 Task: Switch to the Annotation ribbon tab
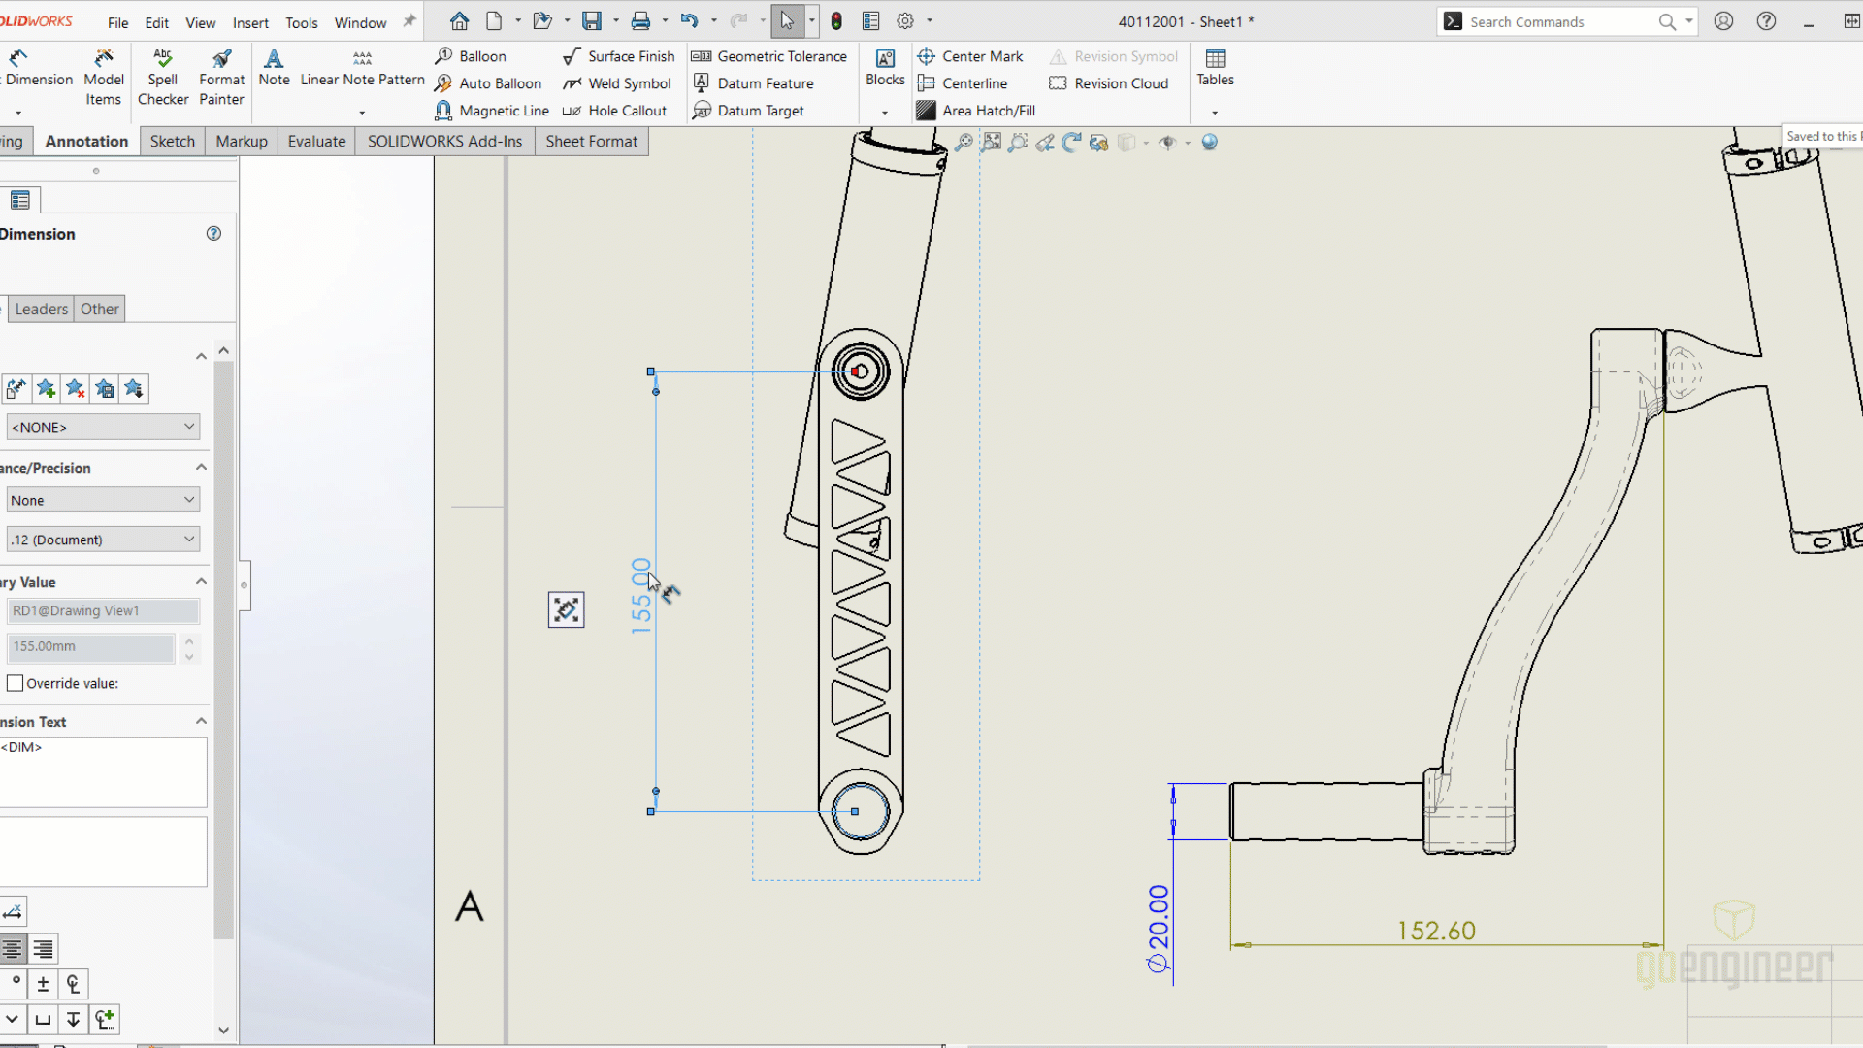point(85,141)
